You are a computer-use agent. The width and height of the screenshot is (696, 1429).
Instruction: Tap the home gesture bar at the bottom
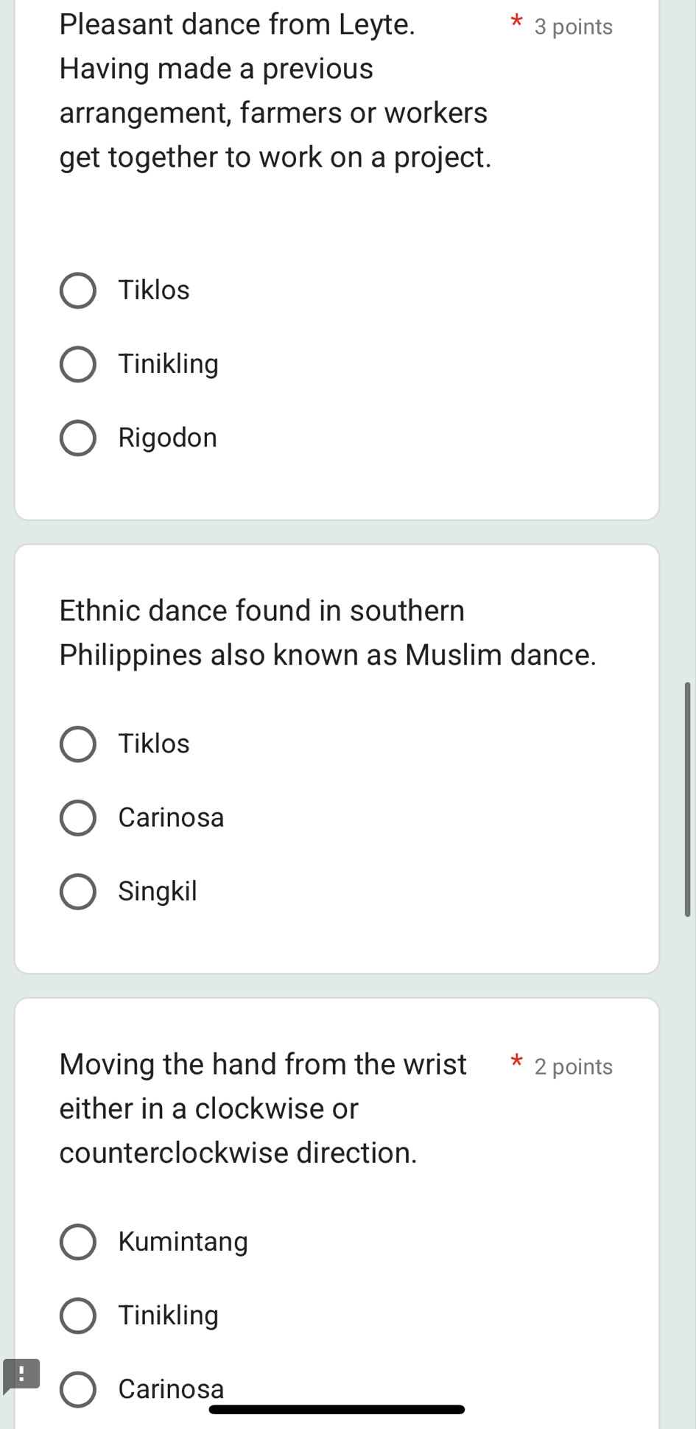(x=337, y=1410)
